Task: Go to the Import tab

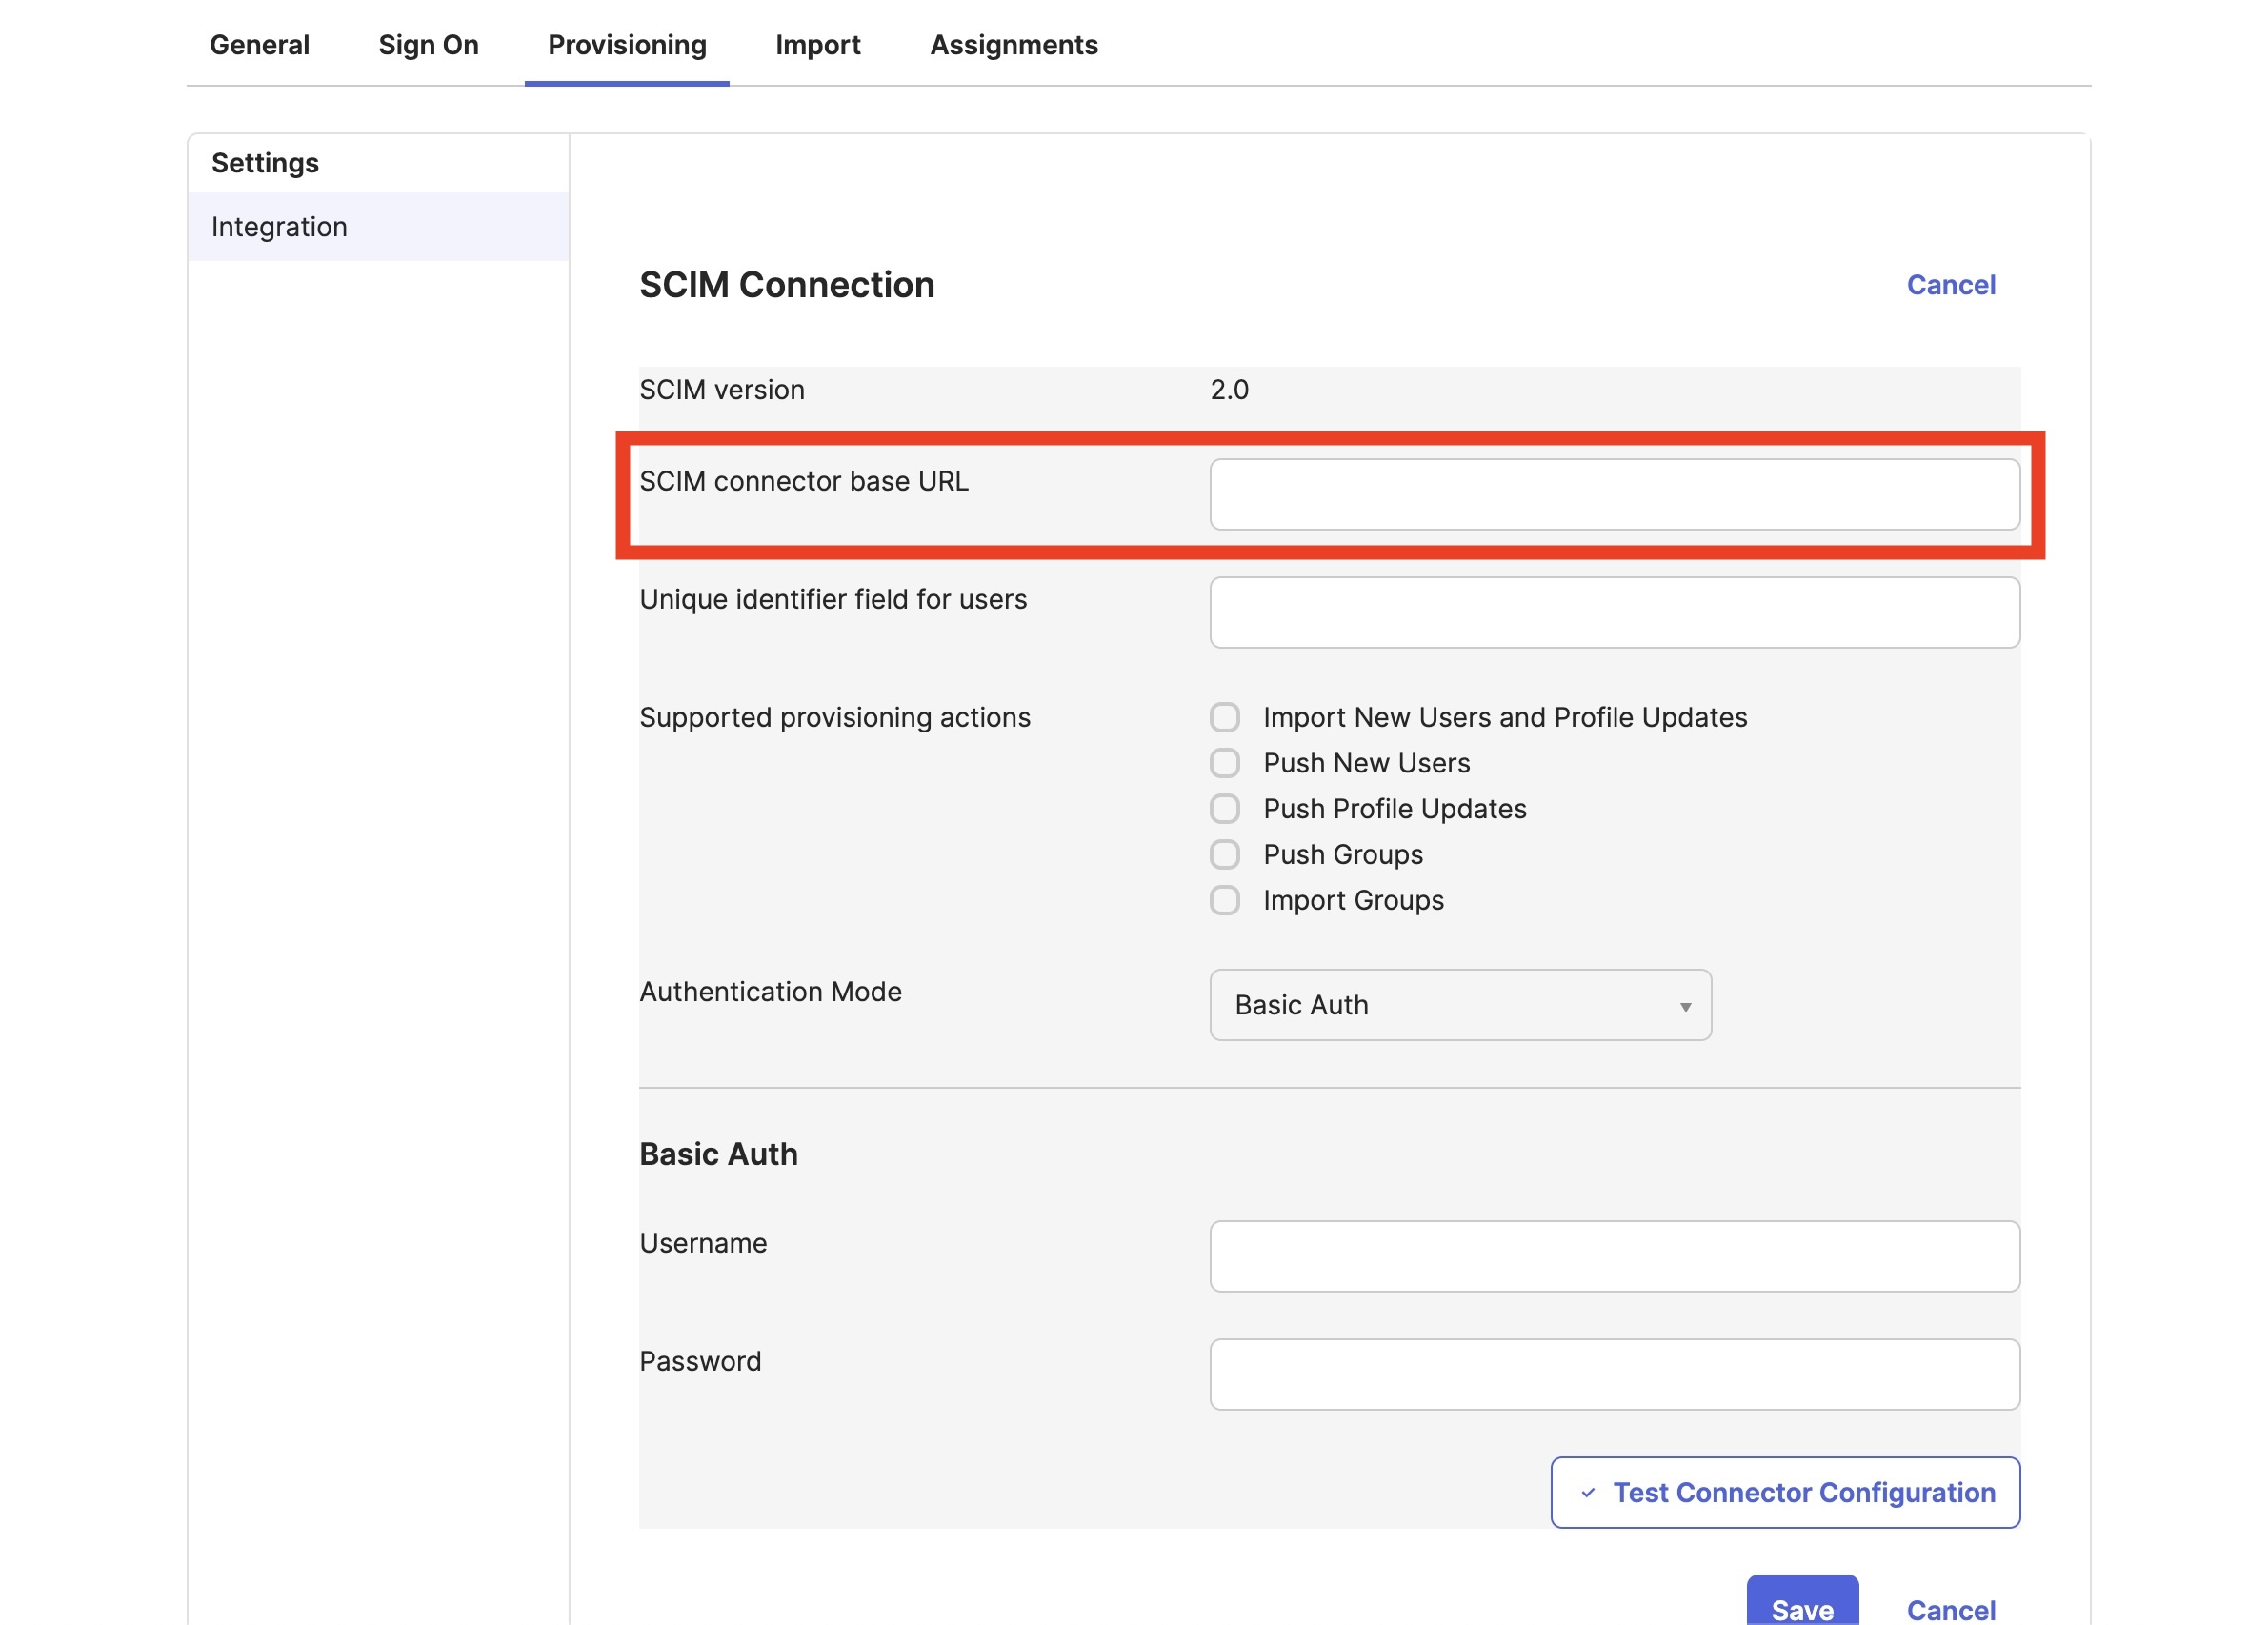Action: (x=817, y=46)
